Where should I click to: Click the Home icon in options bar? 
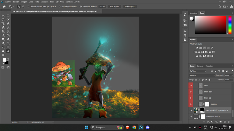coord(4,7)
